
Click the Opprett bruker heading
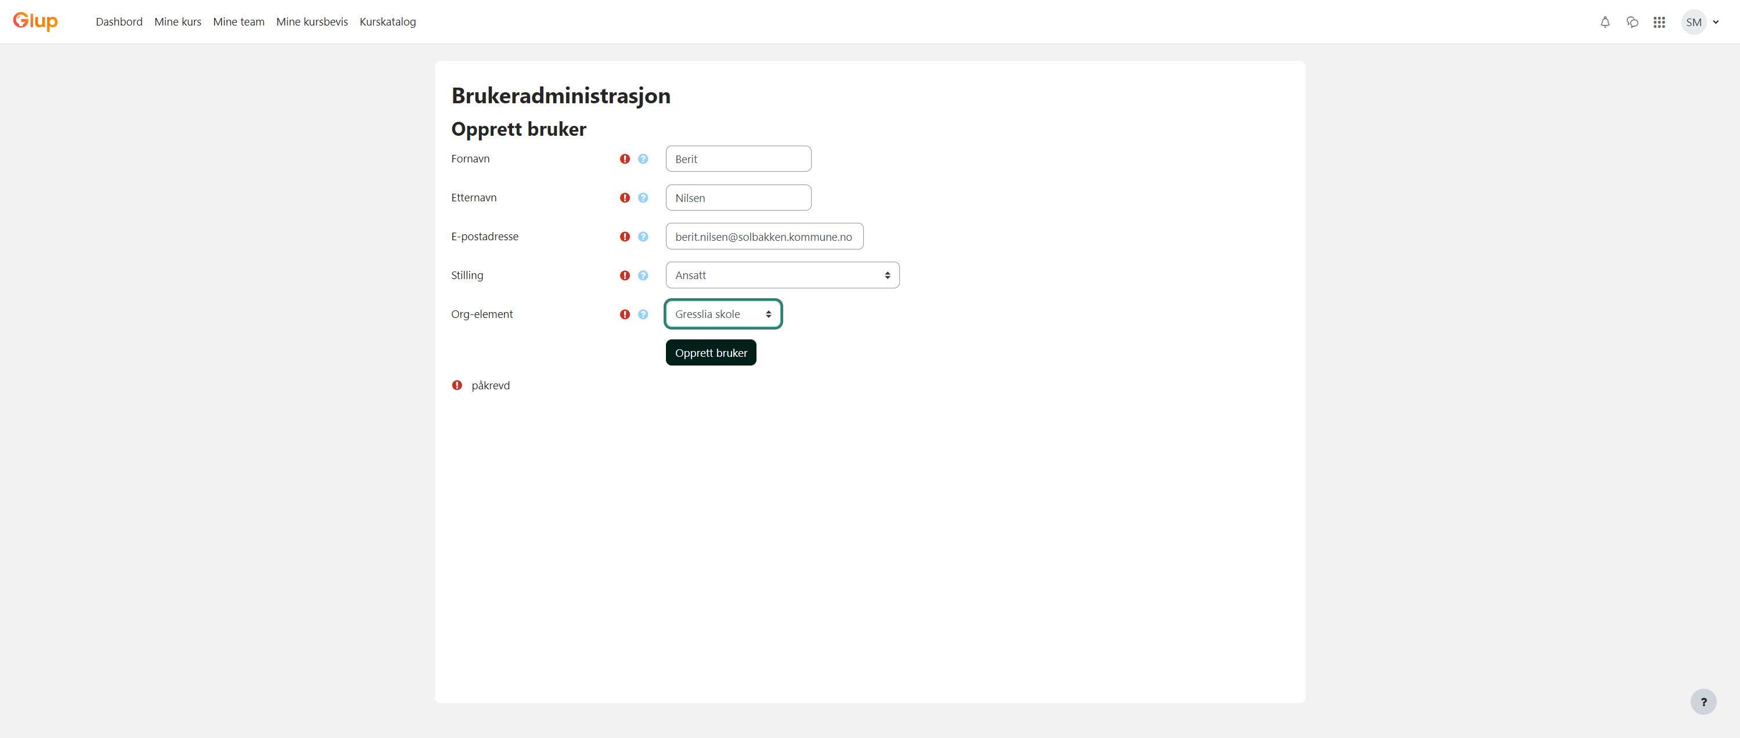(519, 129)
